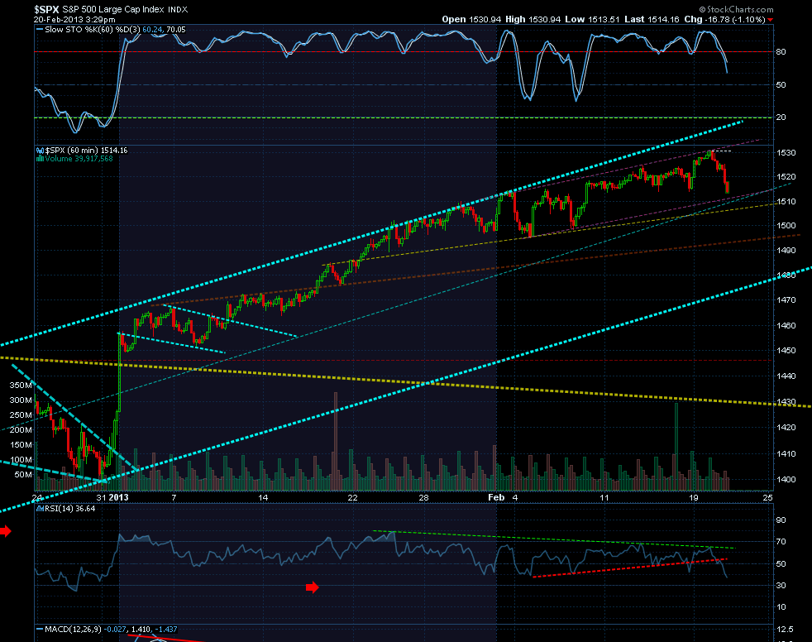Click the 1510 price axis label

pyautogui.click(x=786, y=201)
